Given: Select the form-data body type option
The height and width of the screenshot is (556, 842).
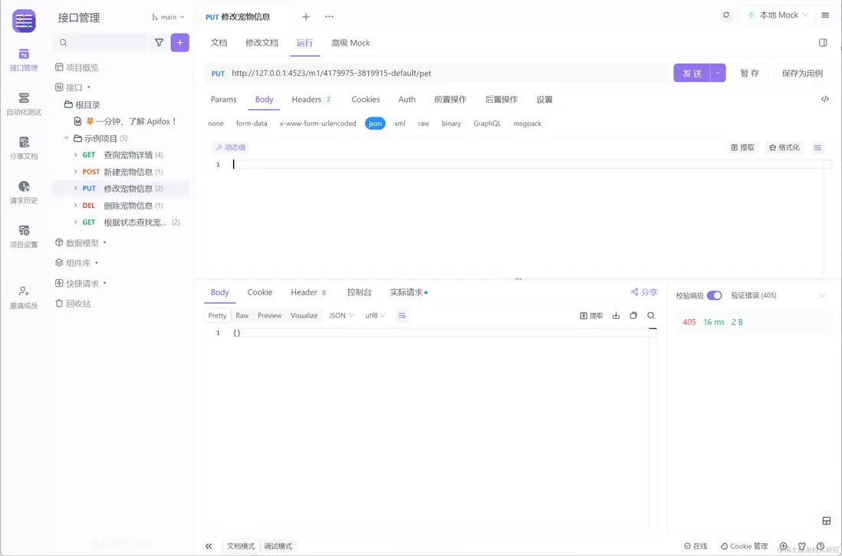Looking at the screenshot, I should point(252,123).
